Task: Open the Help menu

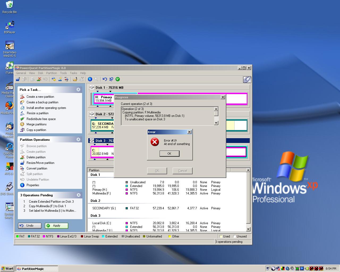Action: click(83, 73)
